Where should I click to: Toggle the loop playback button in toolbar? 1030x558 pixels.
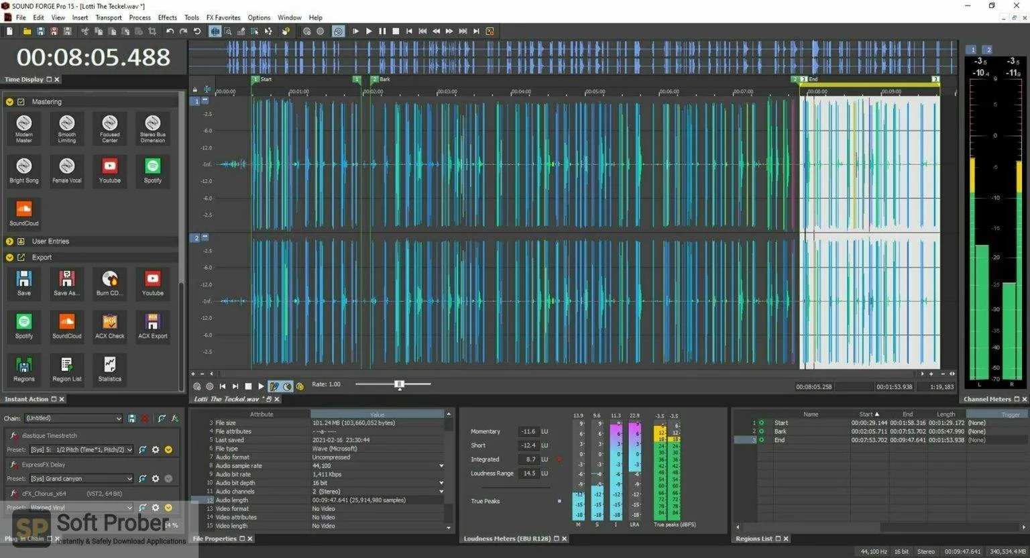pyautogui.click(x=338, y=32)
